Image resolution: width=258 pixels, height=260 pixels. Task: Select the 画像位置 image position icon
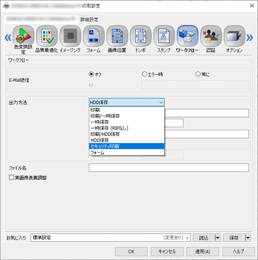117,36
